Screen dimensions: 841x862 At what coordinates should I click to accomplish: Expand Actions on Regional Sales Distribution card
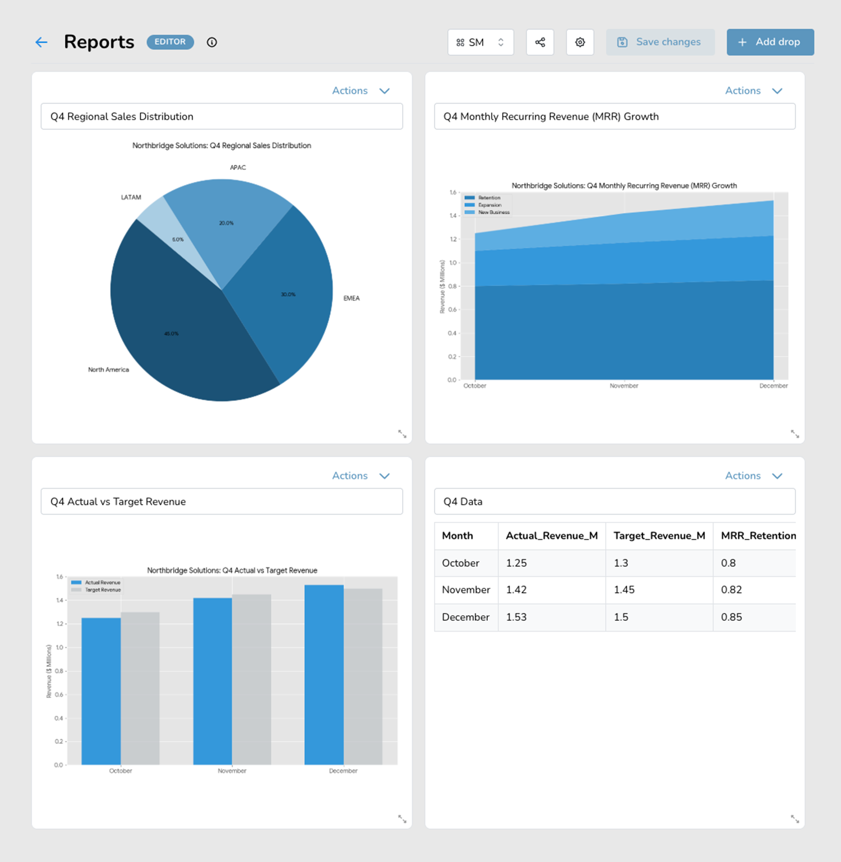(361, 91)
